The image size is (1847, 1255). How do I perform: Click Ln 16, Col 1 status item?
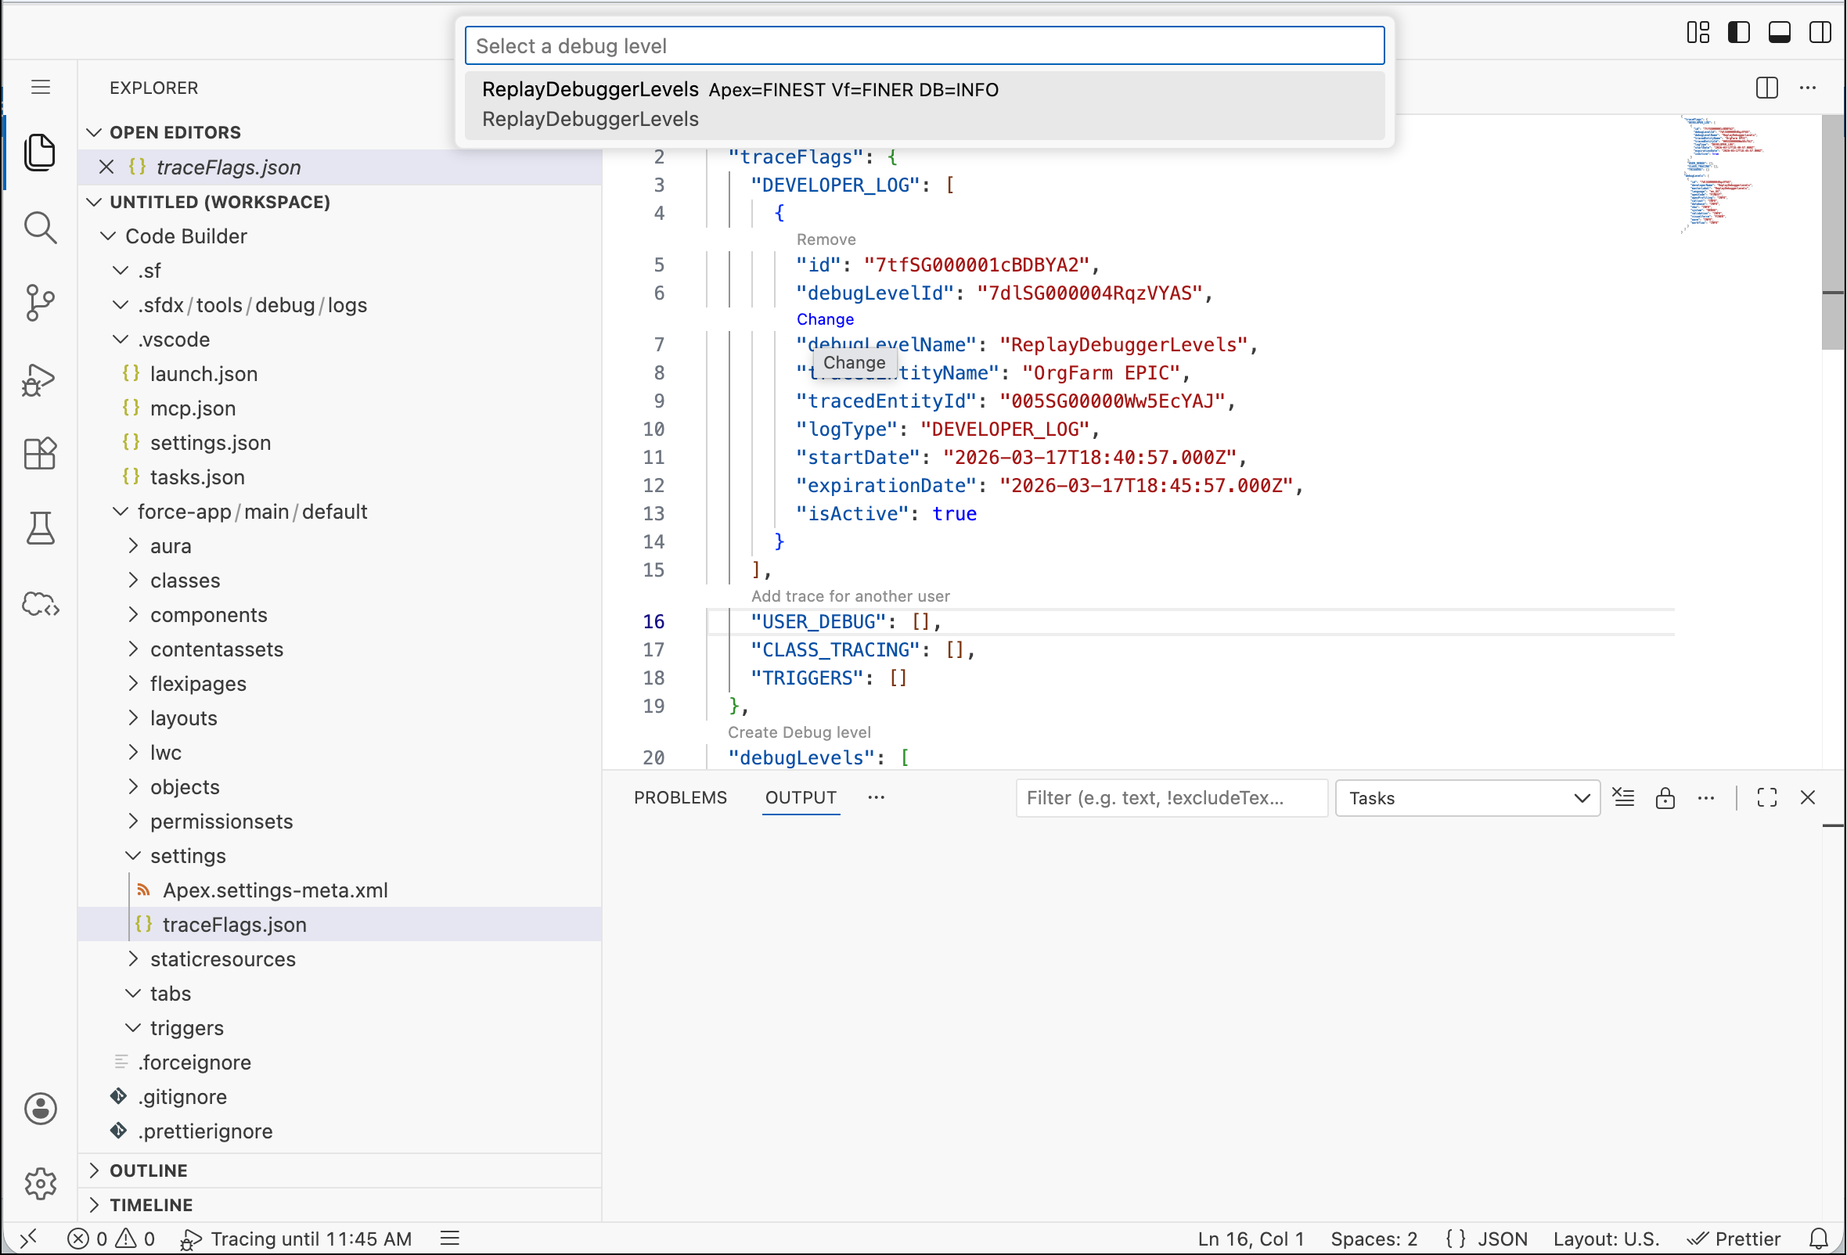point(1251,1239)
